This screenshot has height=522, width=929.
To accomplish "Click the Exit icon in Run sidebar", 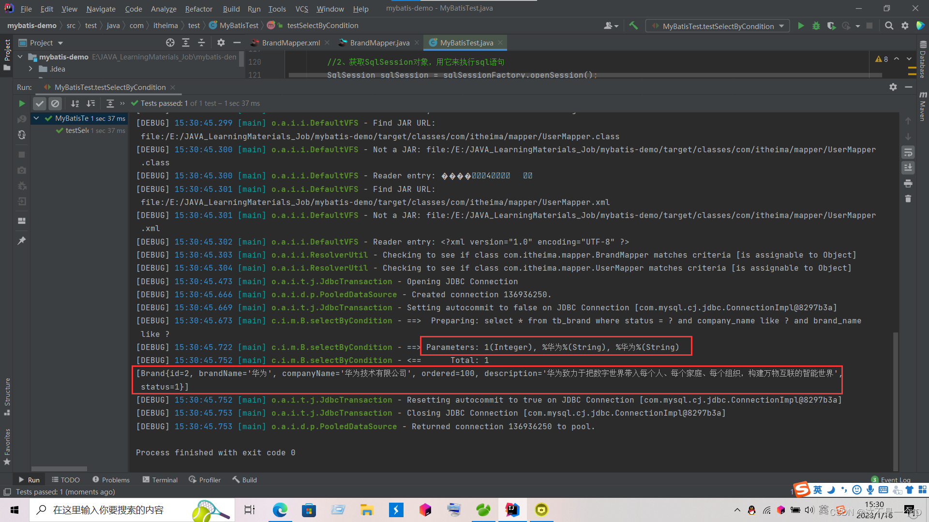I will (21, 201).
